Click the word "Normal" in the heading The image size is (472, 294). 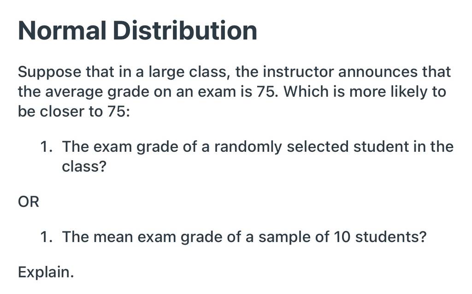(62, 31)
